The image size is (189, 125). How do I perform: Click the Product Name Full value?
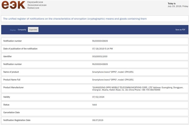(113, 80)
